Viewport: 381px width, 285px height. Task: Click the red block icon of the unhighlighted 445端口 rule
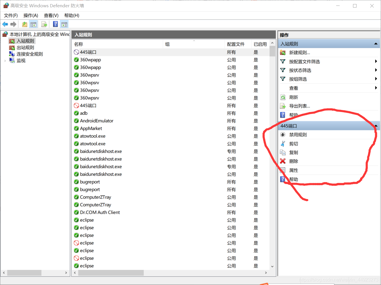click(x=76, y=106)
